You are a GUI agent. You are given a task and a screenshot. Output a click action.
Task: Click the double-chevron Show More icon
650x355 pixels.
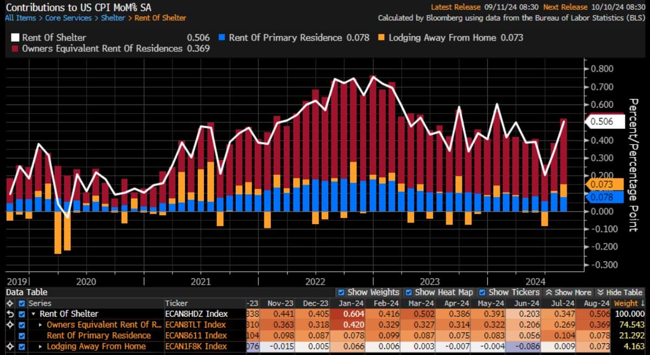[x=548, y=292]
